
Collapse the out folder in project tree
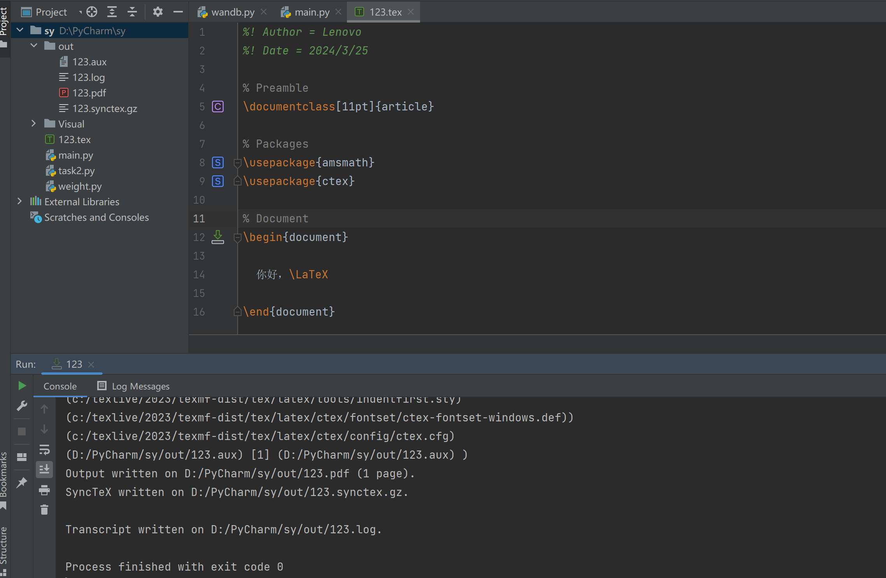point(34,46)
